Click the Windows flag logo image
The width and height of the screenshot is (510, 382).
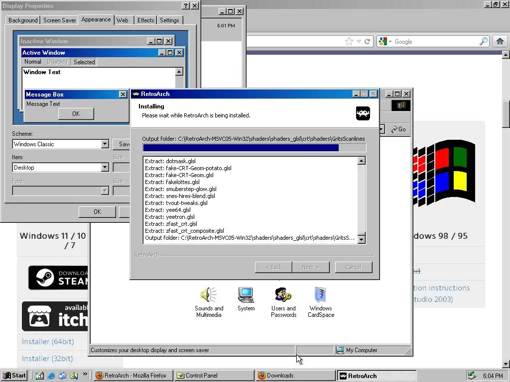[x=444, y=172]
